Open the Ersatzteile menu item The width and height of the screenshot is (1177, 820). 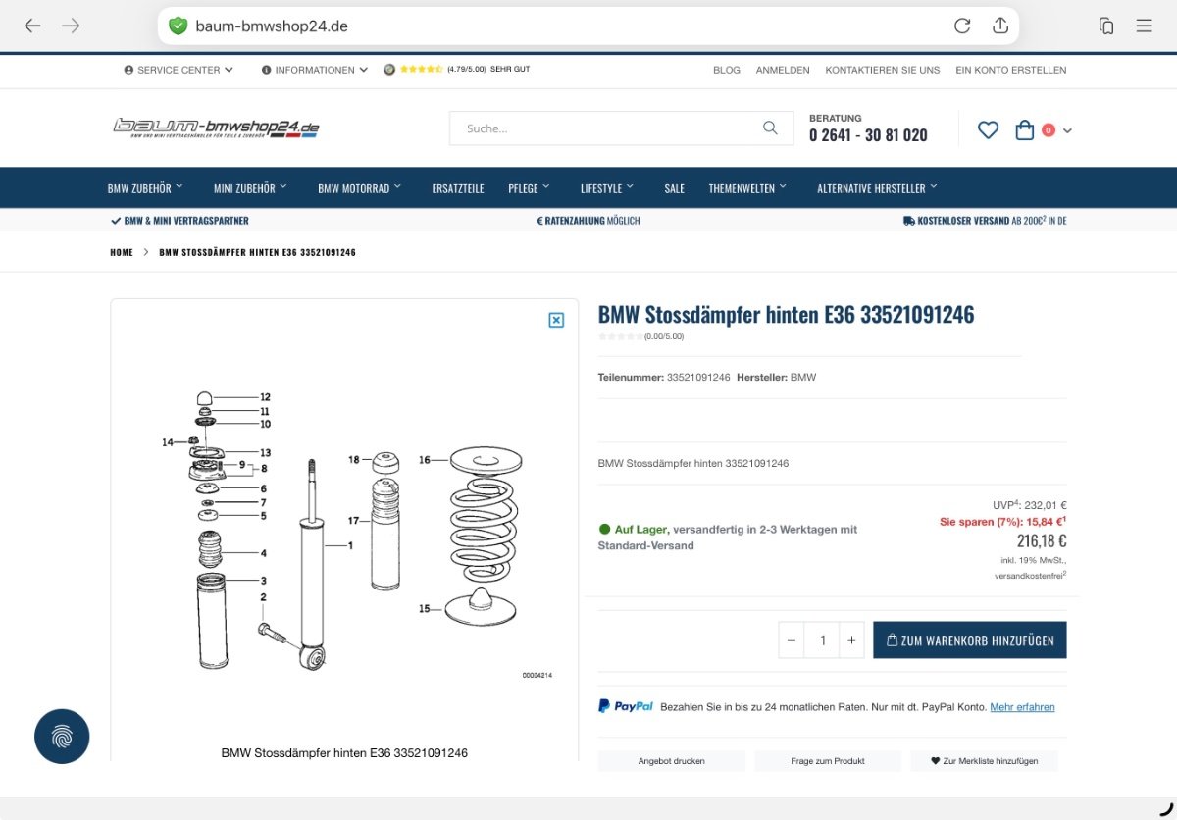point(458,188)
